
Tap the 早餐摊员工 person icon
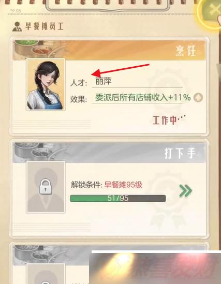(17, 26)
